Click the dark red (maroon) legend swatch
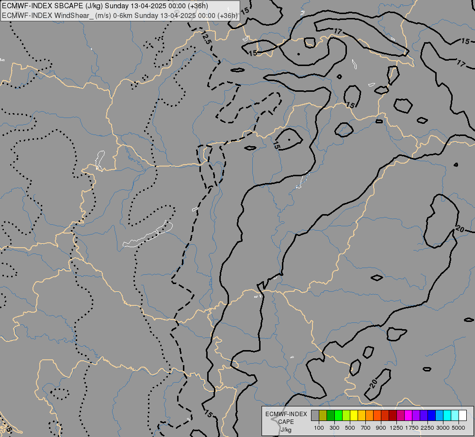Image resolution: width=475 pixels, height=437 pixels. tap(393, 415)
